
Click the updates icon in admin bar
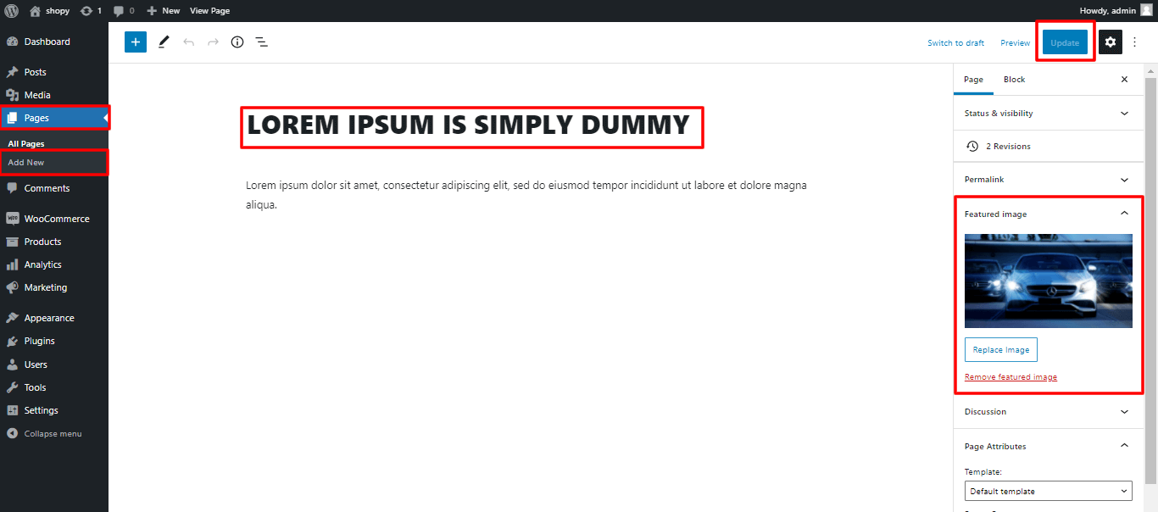click(91, 11)
